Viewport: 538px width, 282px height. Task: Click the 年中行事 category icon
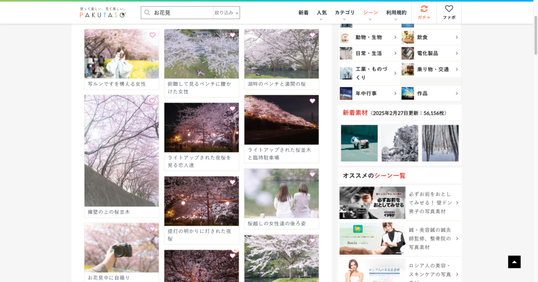click(x=346, y=93)
